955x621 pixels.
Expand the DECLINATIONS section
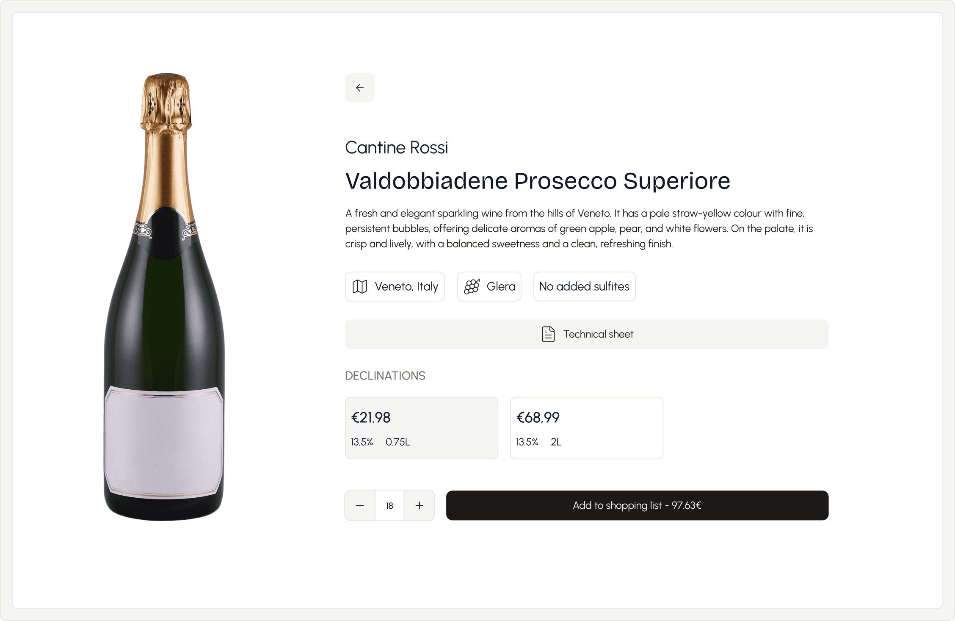[385, 375]
